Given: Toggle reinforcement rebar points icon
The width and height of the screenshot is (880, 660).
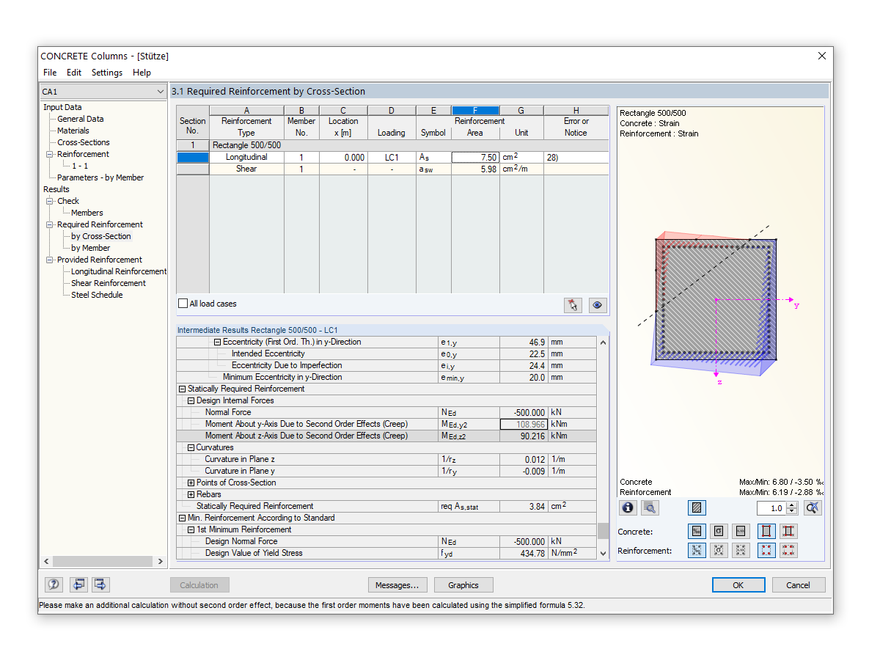Looking at the screenshot, I should click(x=766, y=550).
